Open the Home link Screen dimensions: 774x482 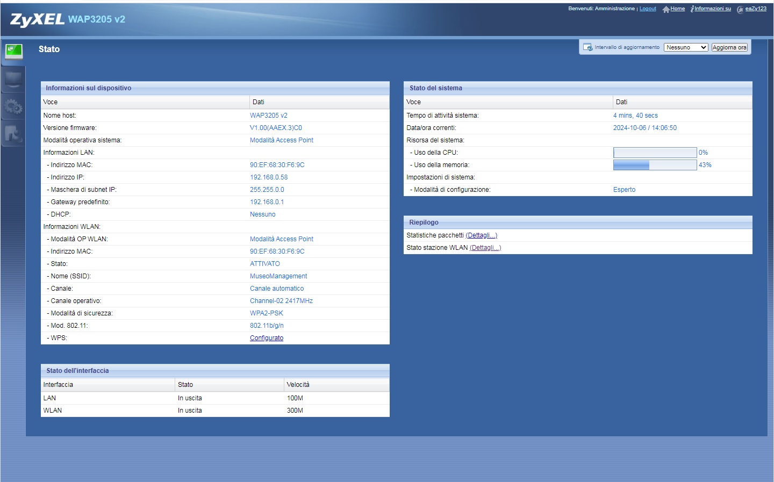click(678, 9)
